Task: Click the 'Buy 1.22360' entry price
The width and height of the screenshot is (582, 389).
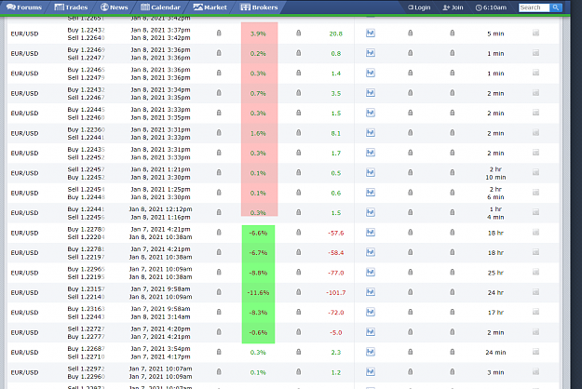Action: pos(86,129)
